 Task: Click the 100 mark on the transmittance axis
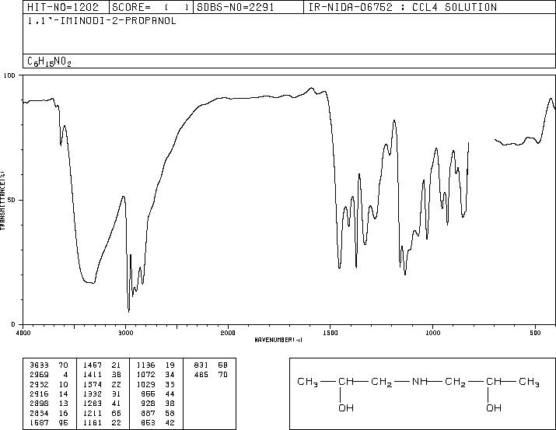pyautogui.click(x=9, y=75)
